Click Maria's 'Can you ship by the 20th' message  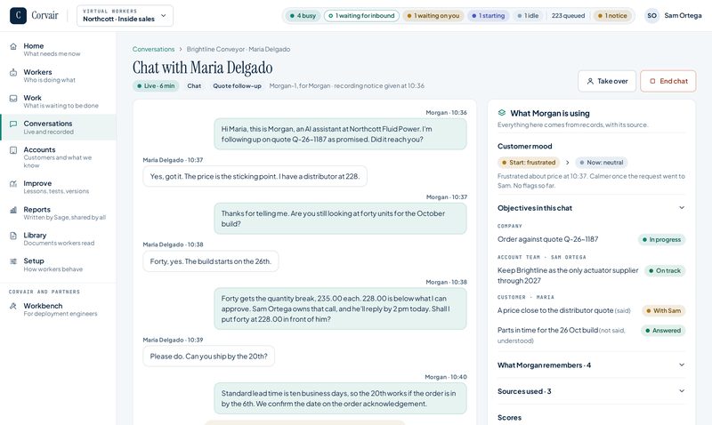(x=208, y=356)
